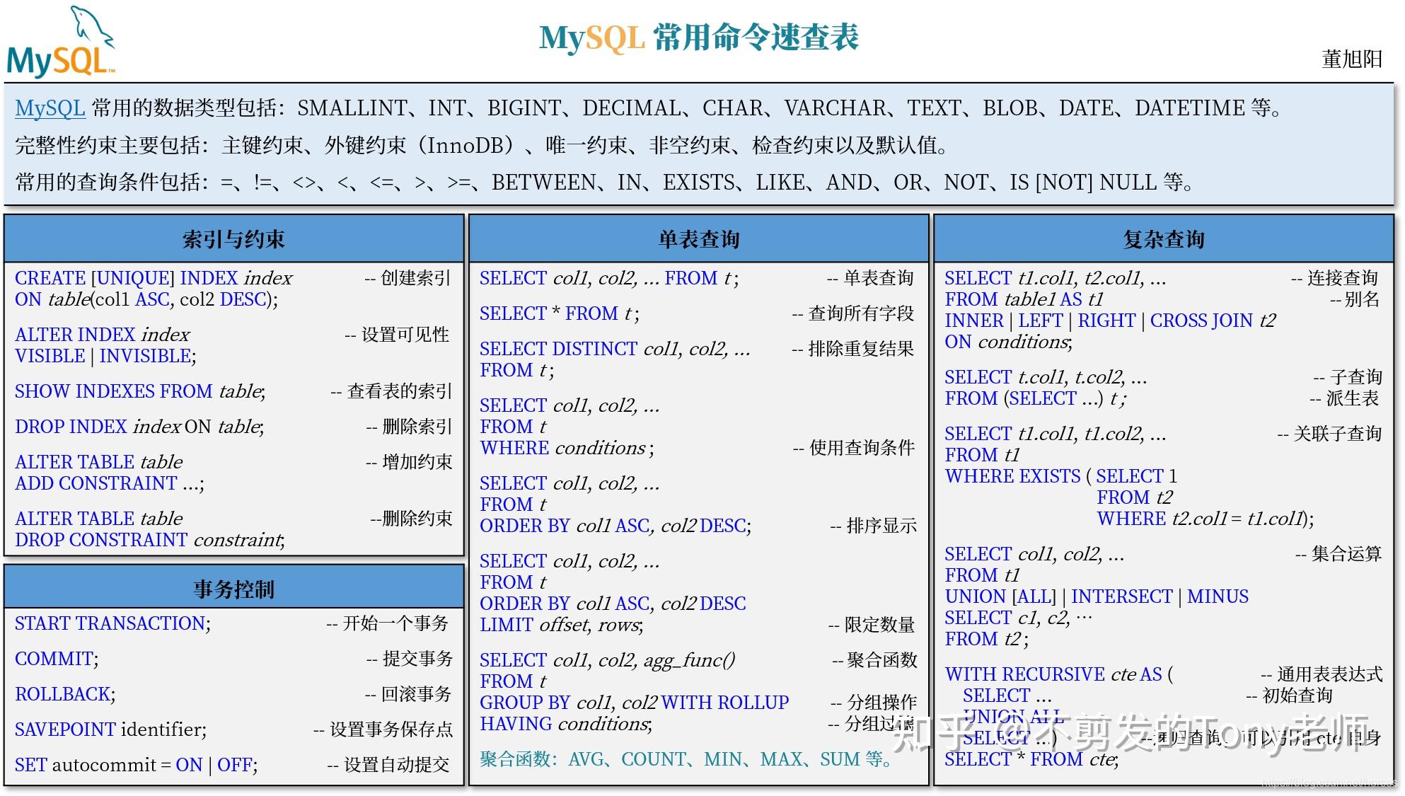Click the comment '-- 设置事务保存点'
1405x796 pixels.
(x=383, y=729)
